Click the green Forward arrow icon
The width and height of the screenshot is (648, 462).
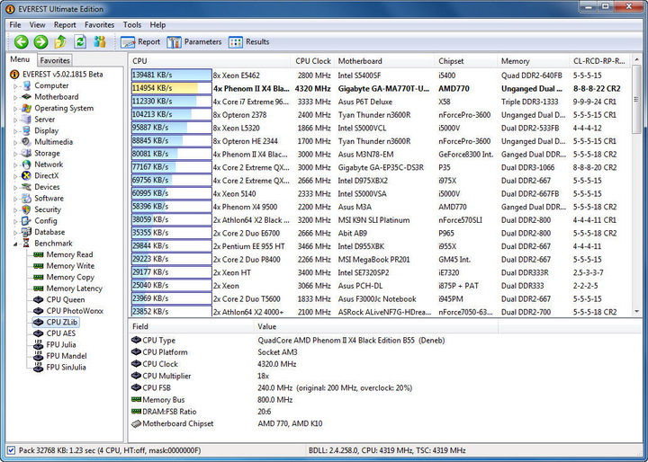coord(40,41)
